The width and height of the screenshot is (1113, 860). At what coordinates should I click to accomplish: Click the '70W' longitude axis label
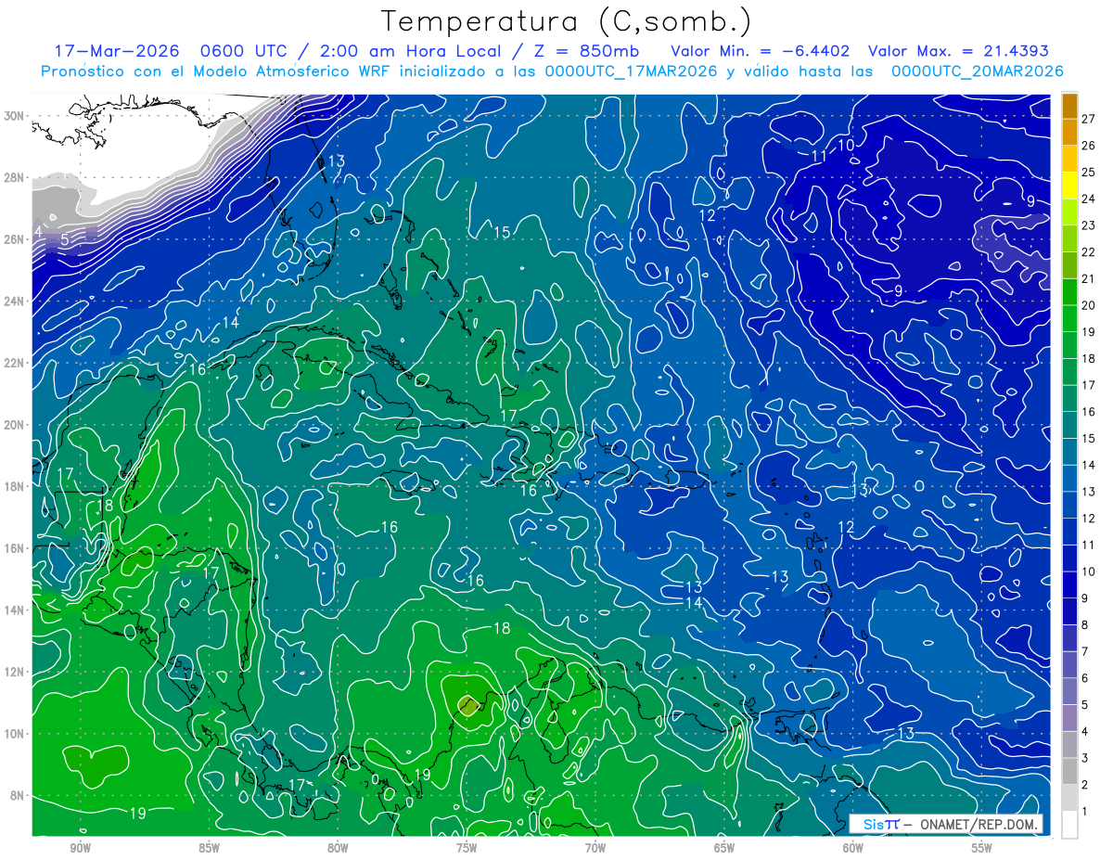[x=595, y=848]
